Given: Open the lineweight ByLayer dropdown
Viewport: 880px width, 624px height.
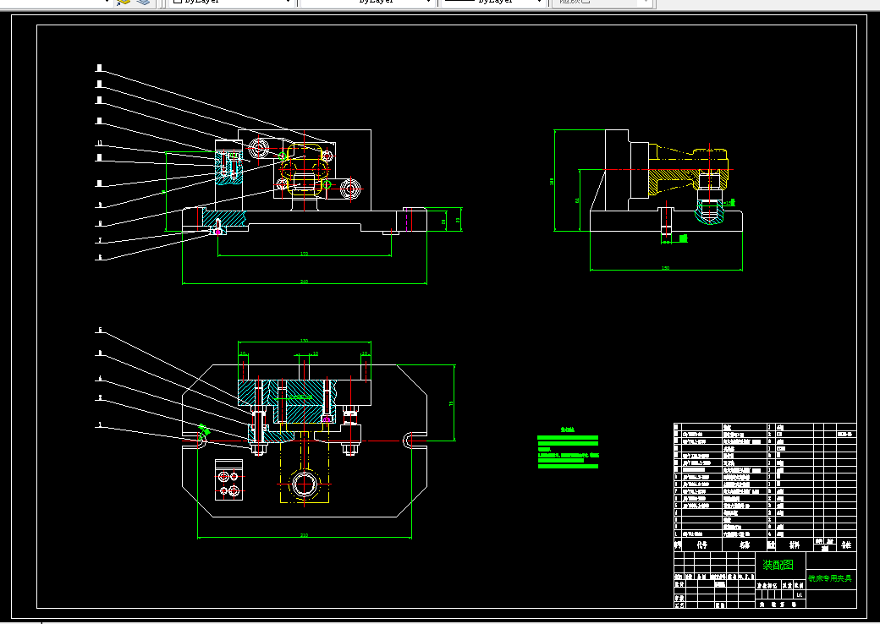Looking at the screenshot, I should 494,3.
